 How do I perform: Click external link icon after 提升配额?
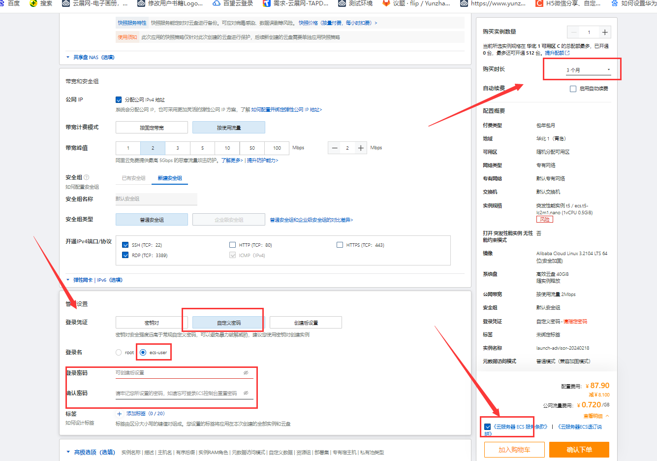567,53
